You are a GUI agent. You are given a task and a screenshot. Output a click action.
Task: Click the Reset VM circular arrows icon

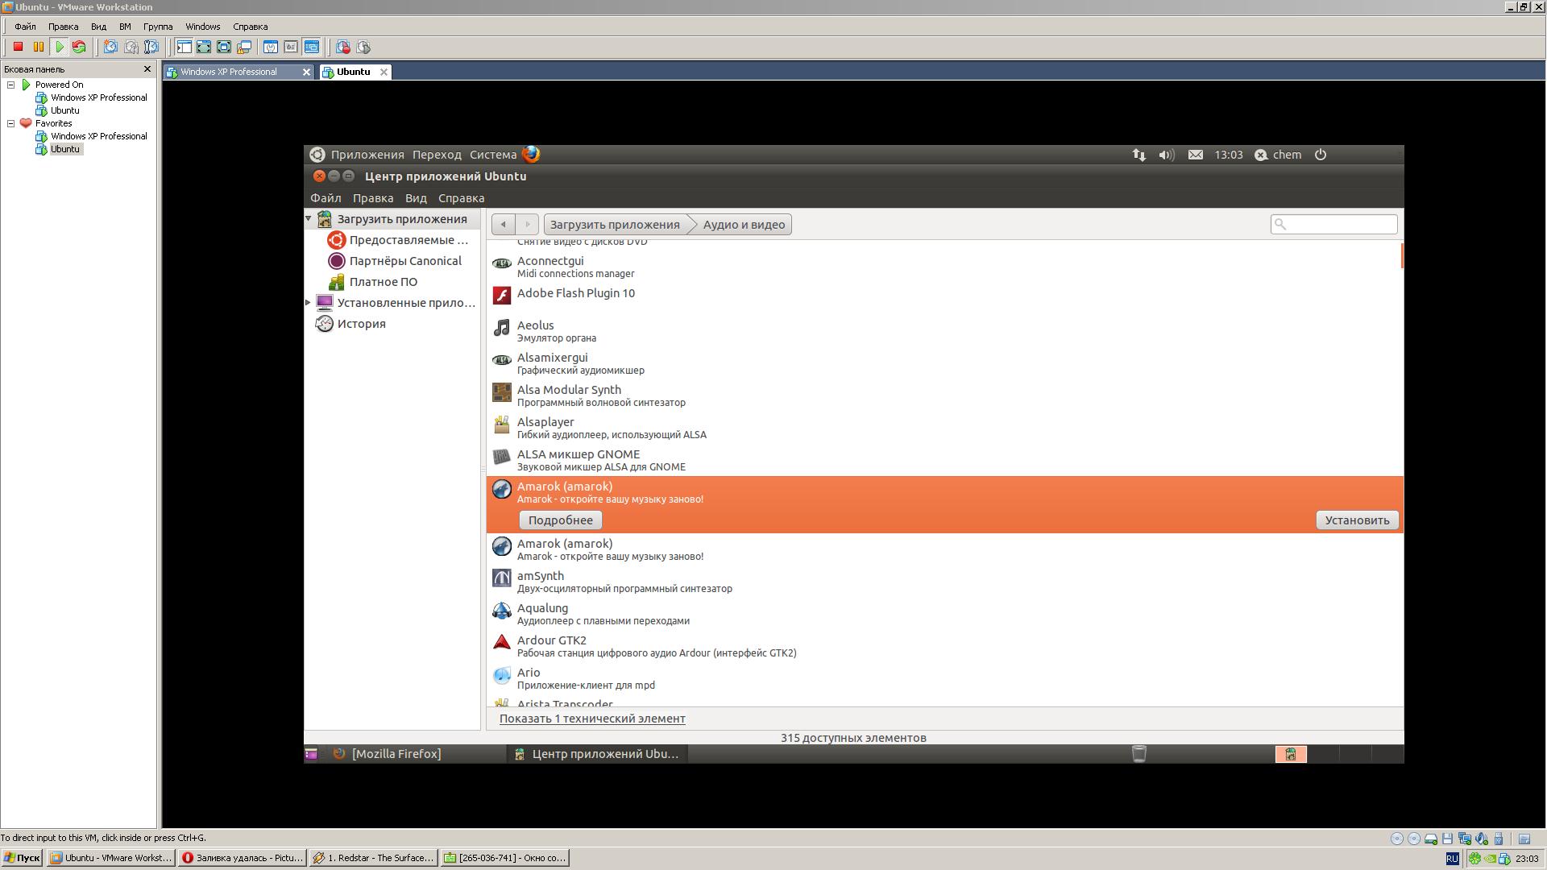(x=79, y=48)
